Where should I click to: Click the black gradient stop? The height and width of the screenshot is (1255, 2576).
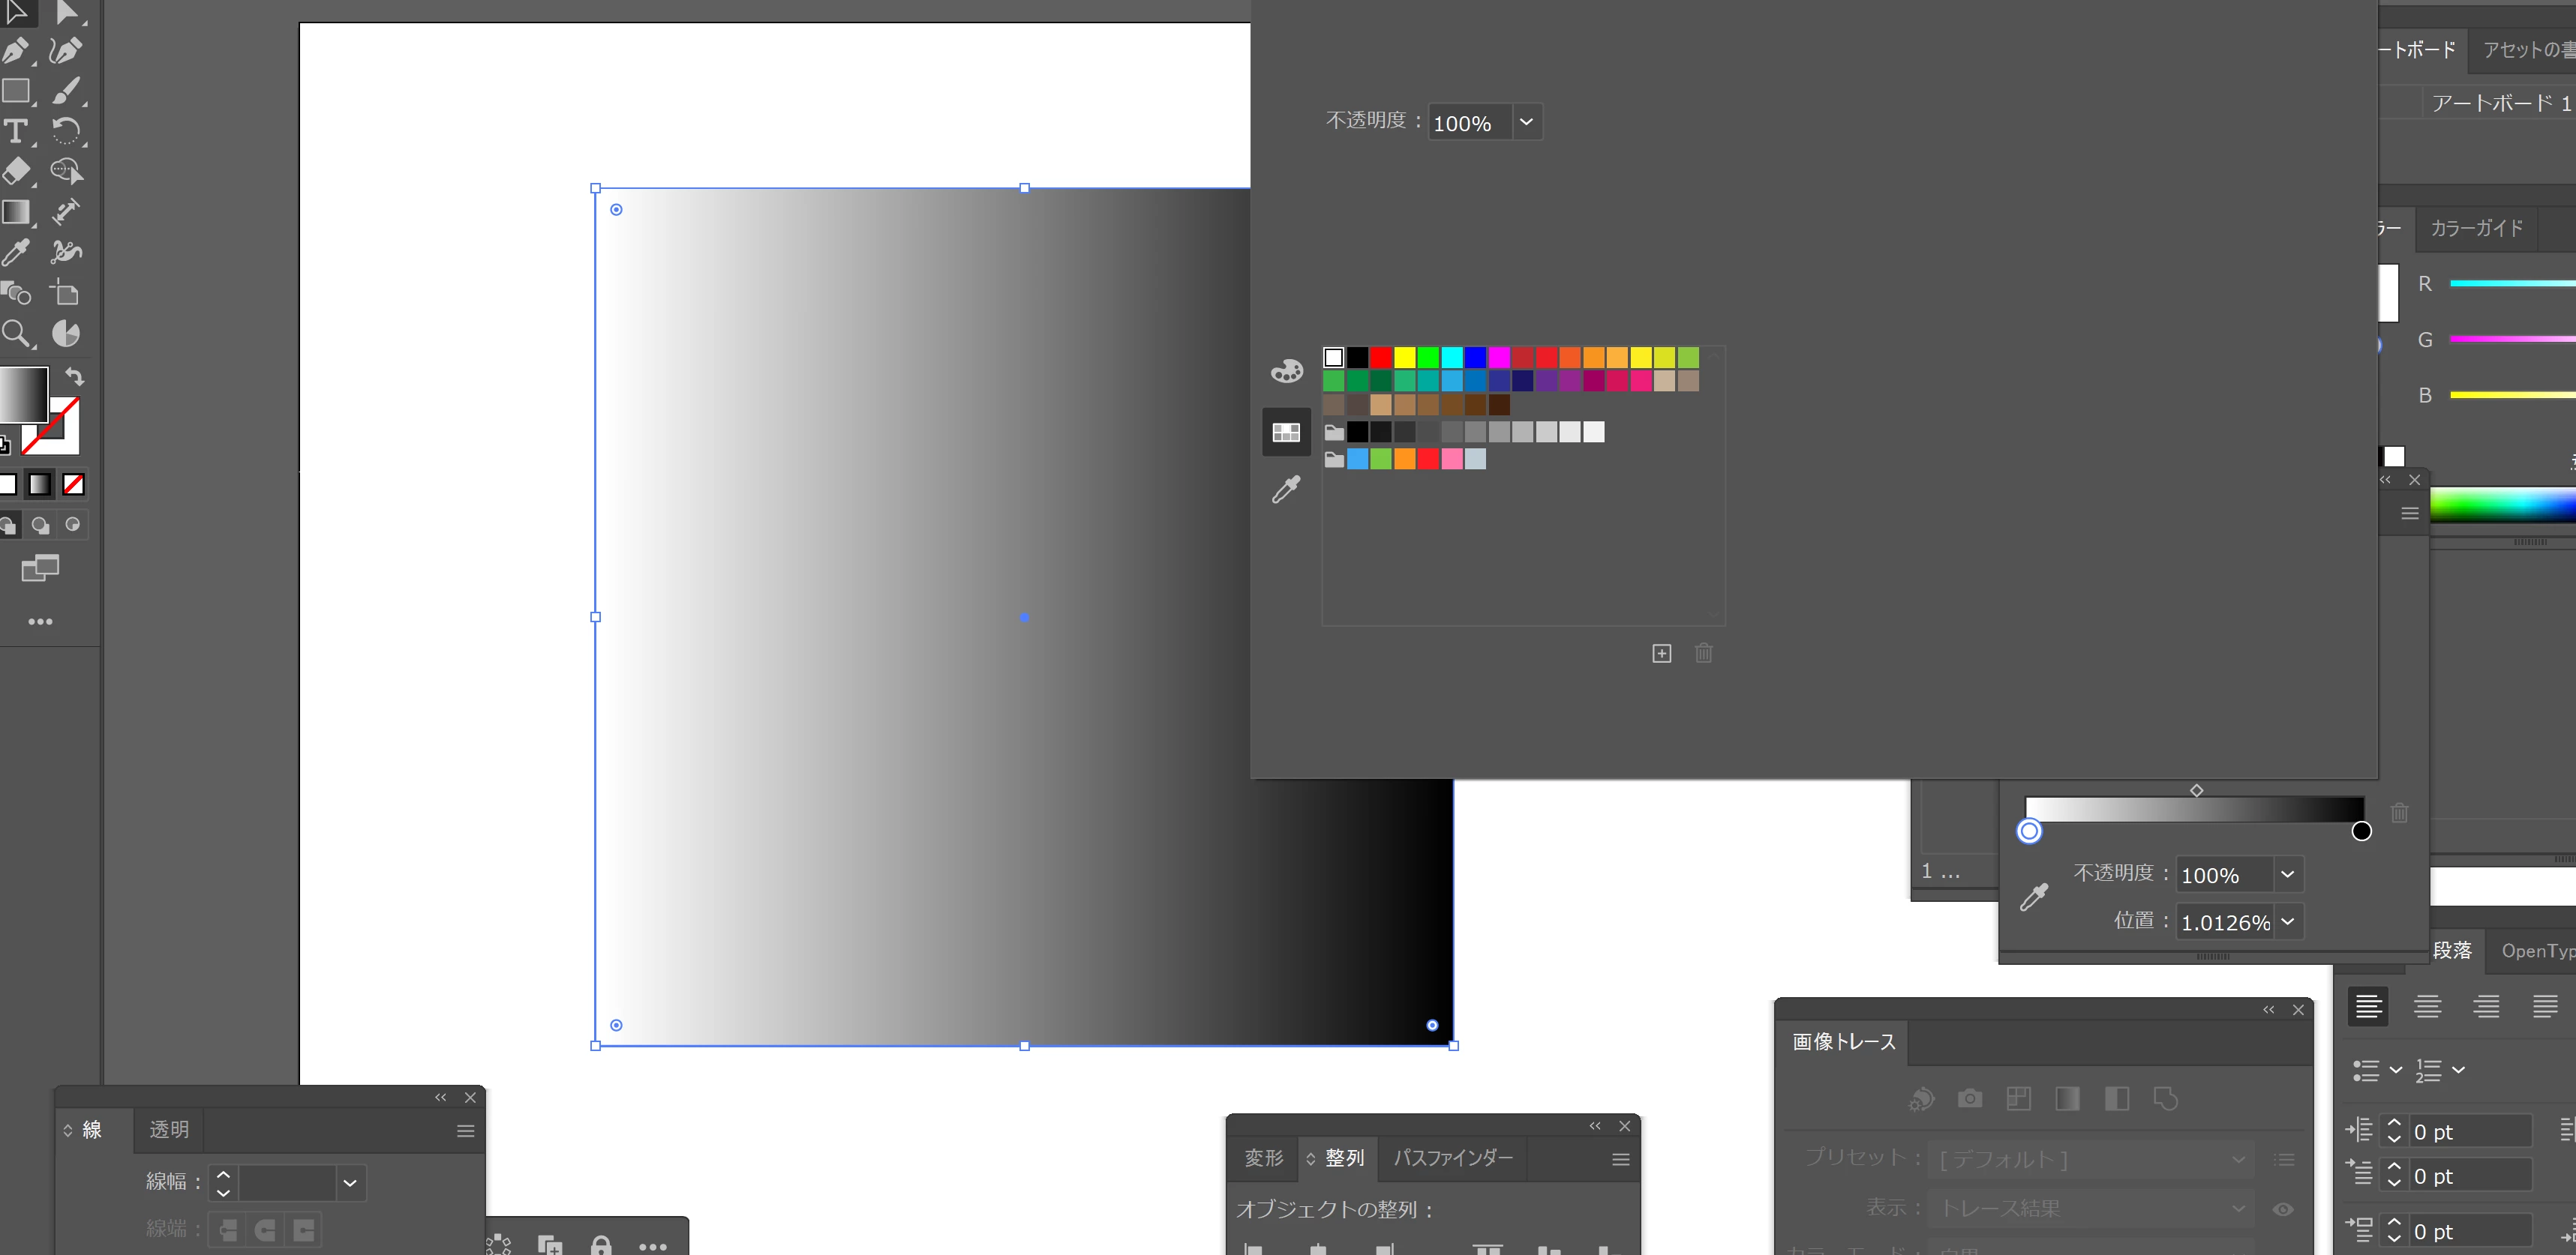pos(2361,831)
